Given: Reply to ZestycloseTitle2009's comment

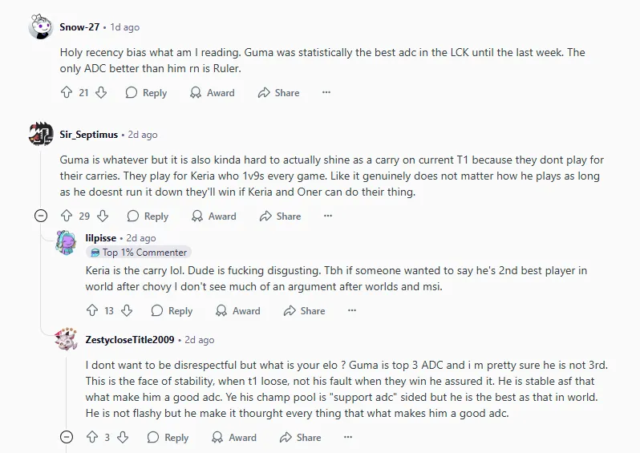Looking at the screenshot, I should [168, 438].
